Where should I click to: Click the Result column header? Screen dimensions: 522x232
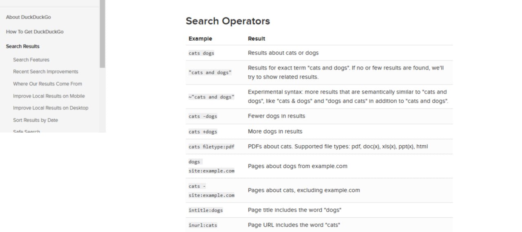tap(257, 39)
